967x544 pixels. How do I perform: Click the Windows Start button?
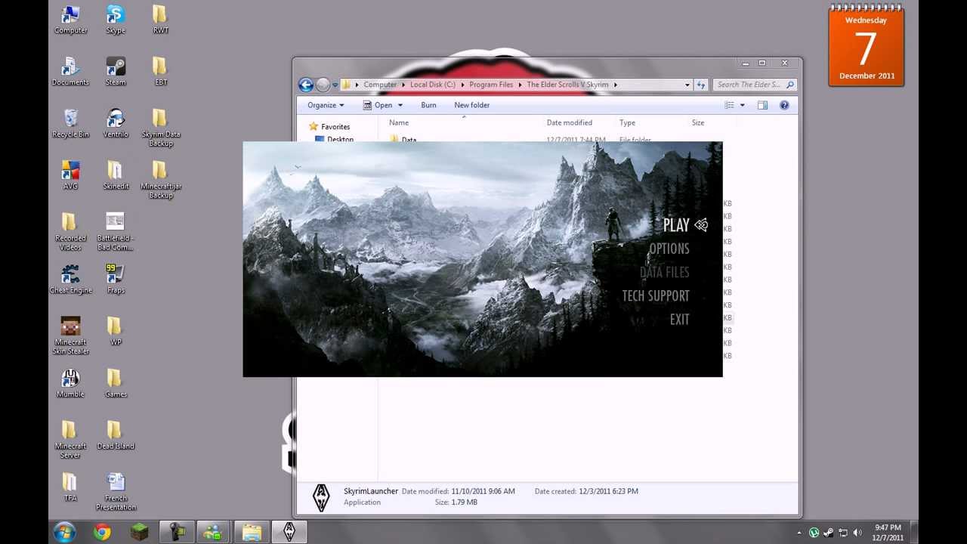[x=64, y=532]
